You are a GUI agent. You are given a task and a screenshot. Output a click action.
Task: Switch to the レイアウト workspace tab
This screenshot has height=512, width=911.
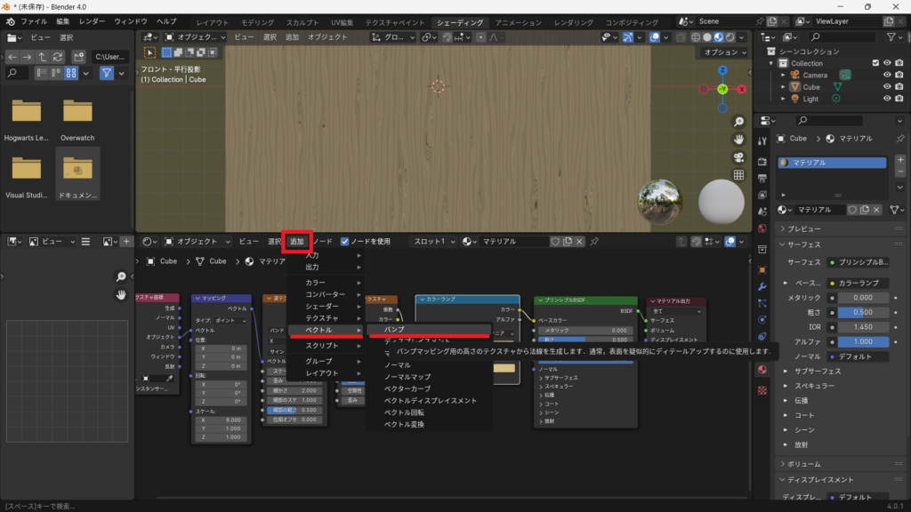(212, 22)
